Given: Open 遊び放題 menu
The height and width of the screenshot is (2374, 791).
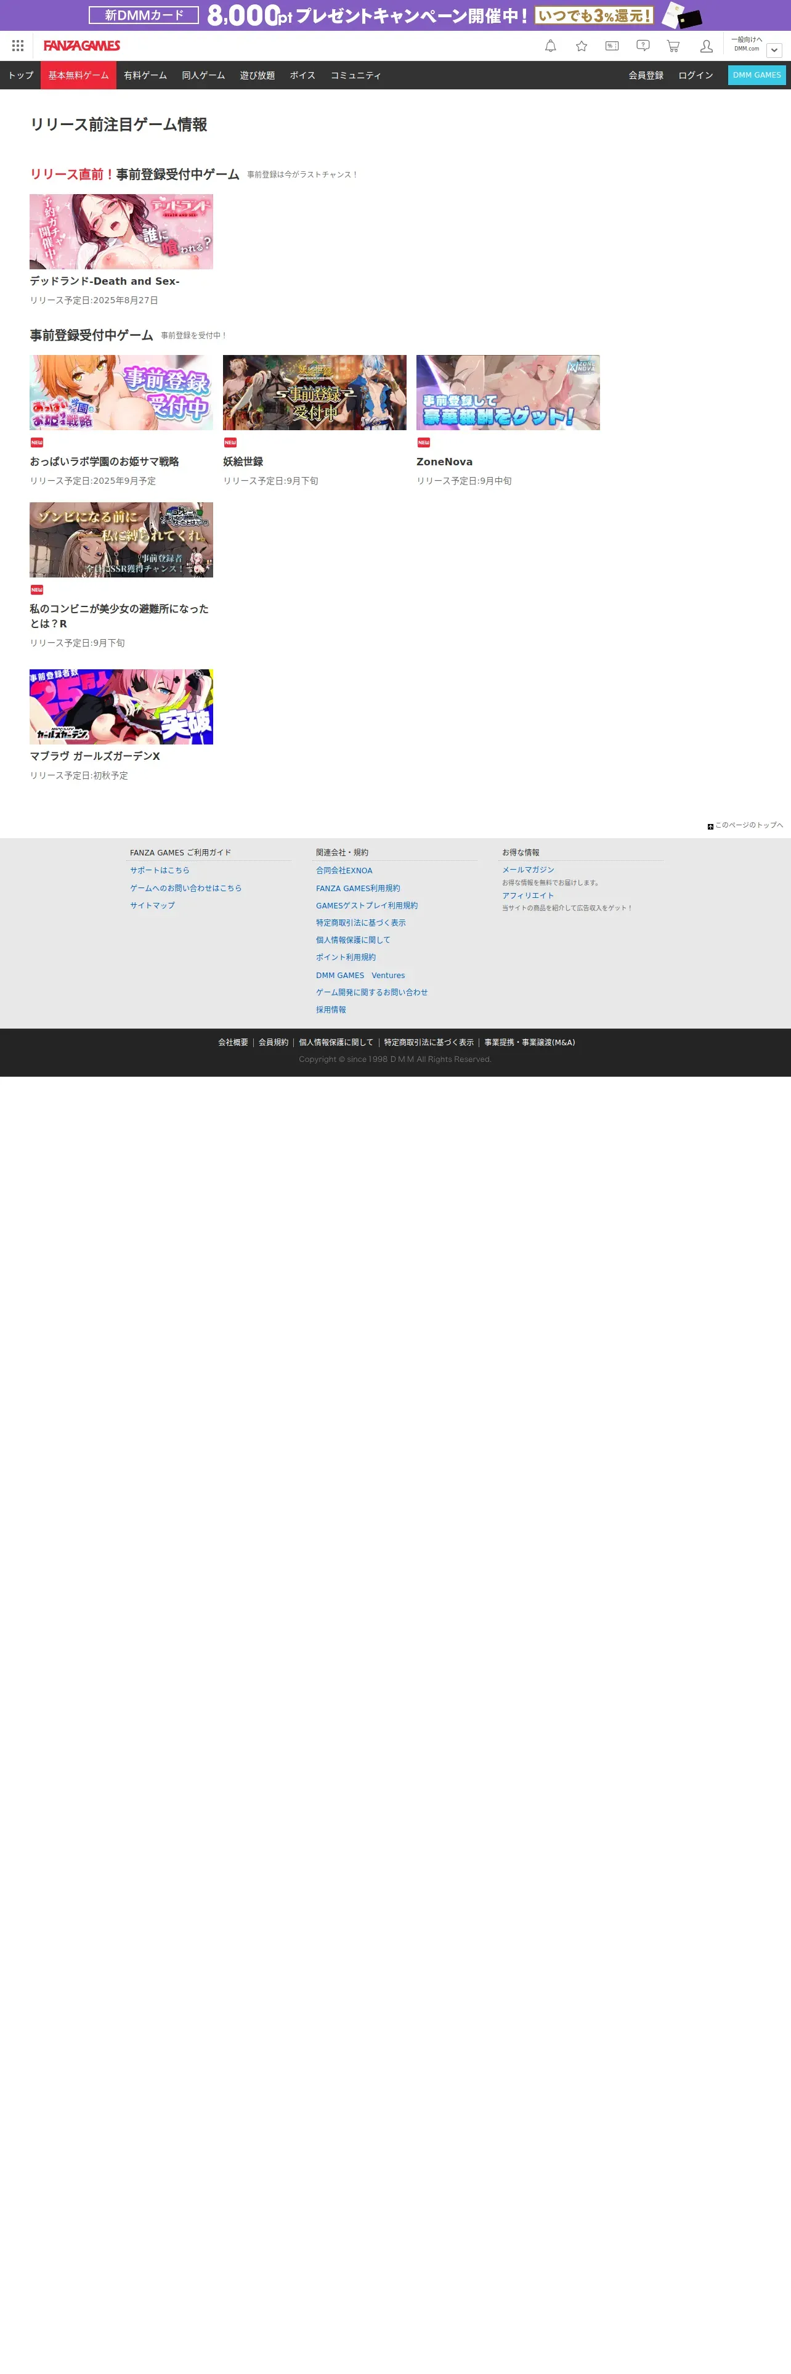Looking at the screenshot, I should click(257, 76).
